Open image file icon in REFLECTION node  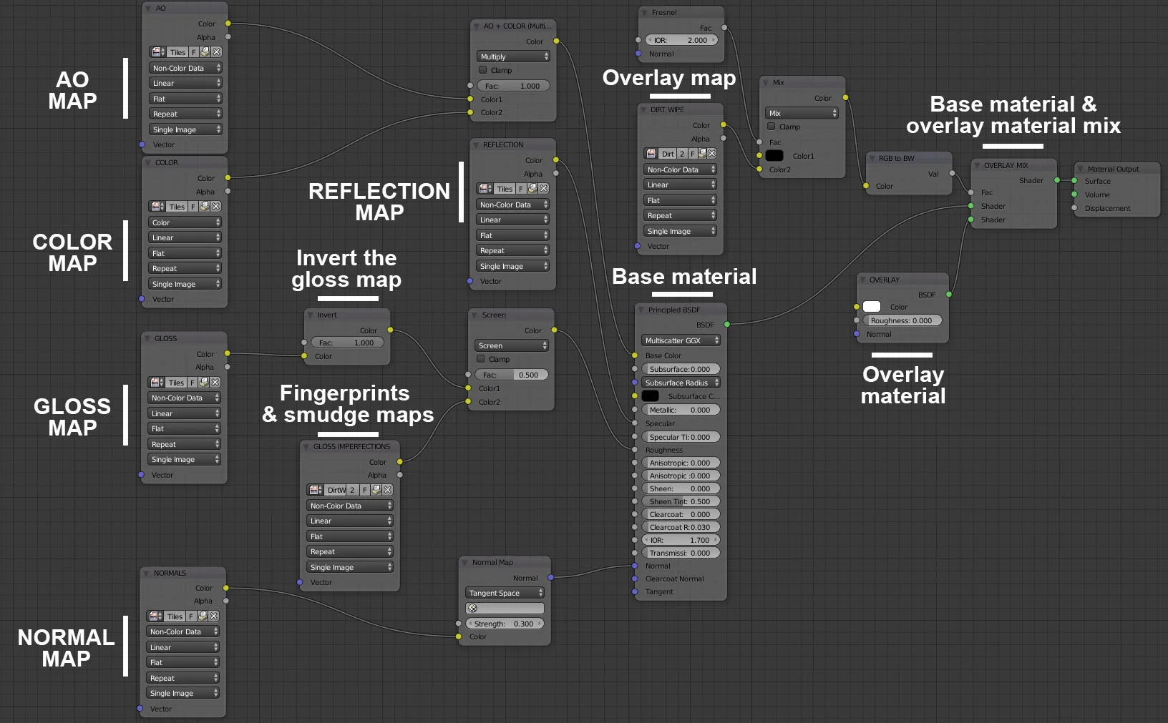pos(532,189)
